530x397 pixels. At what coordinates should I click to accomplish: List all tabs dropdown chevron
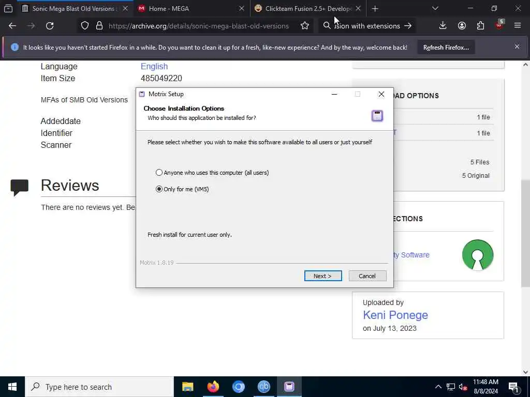click(435, 8)
